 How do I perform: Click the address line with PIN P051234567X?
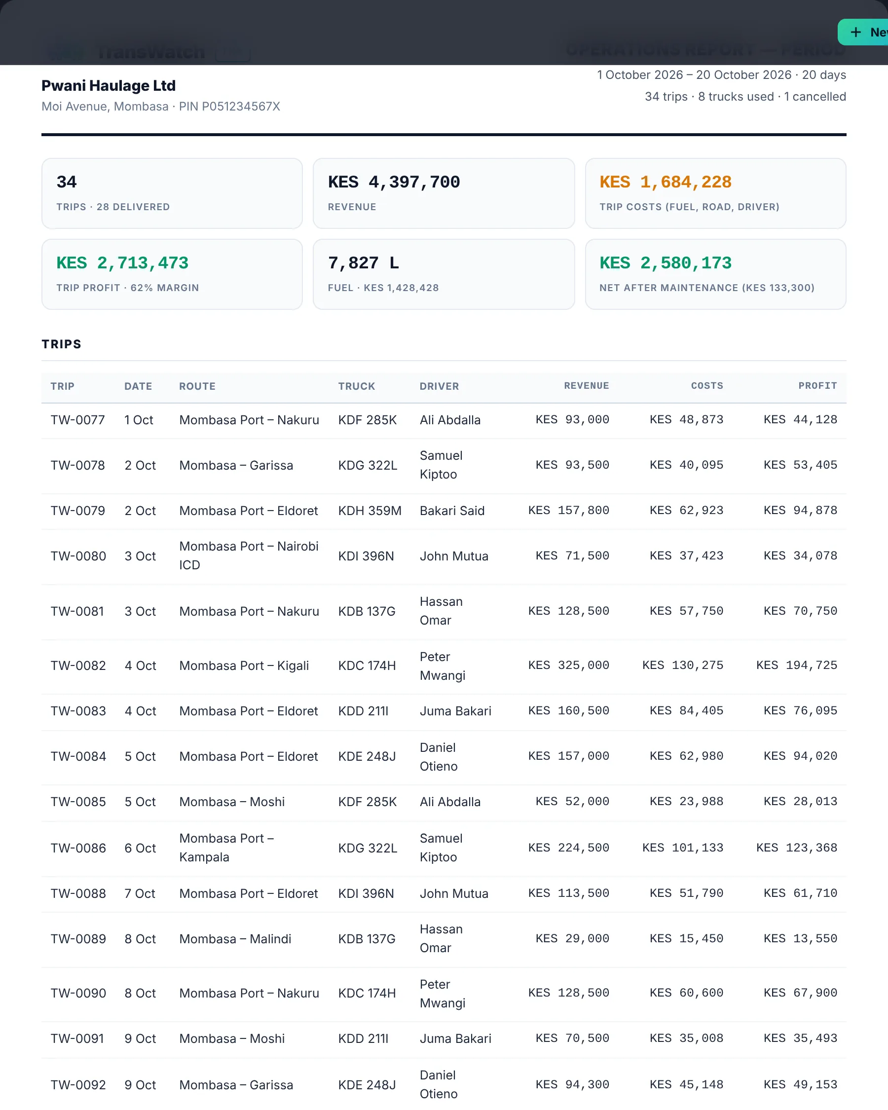[x=161, y=106]
